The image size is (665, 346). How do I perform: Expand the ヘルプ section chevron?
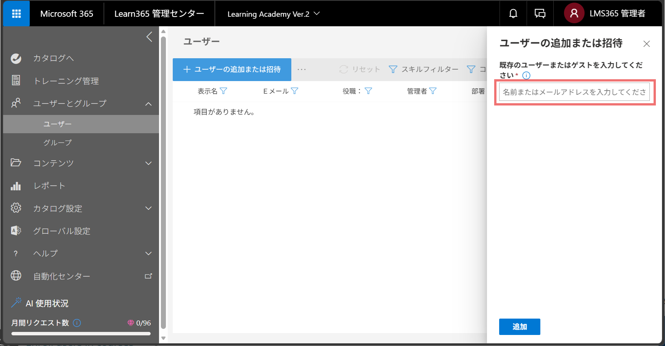click(x=148, y=254)
